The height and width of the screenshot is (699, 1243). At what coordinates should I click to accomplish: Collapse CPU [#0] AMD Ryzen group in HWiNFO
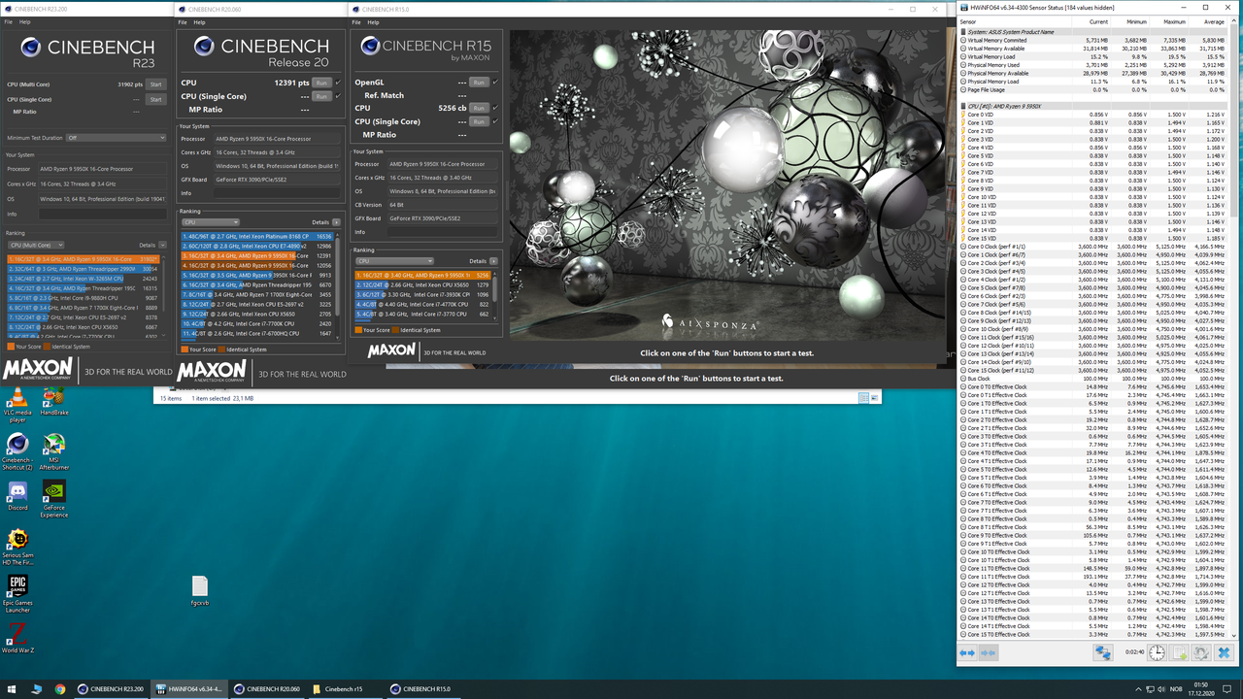click(963, 106)
